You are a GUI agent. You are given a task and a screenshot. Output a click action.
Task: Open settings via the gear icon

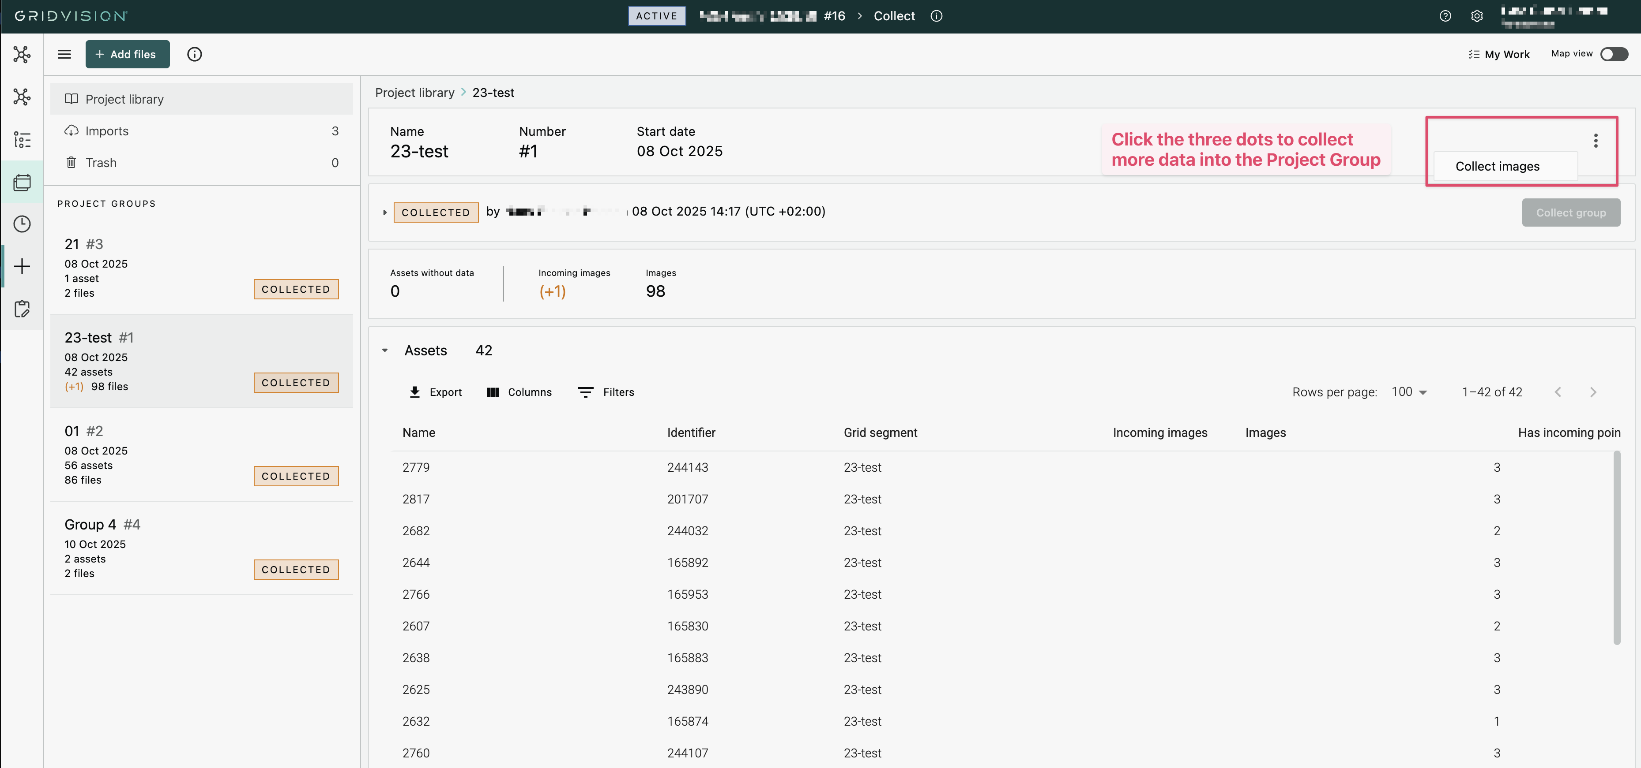coord(1477,16)
